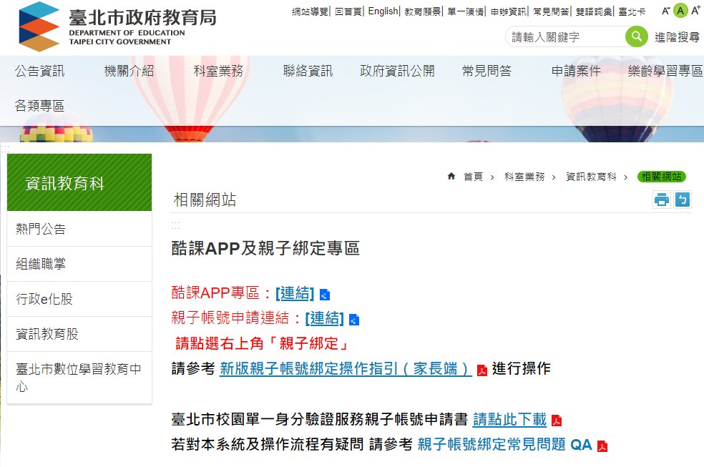Select the medium font size A icon
Image resolution: width=704 pixels, height=467 pixels.
680,11
